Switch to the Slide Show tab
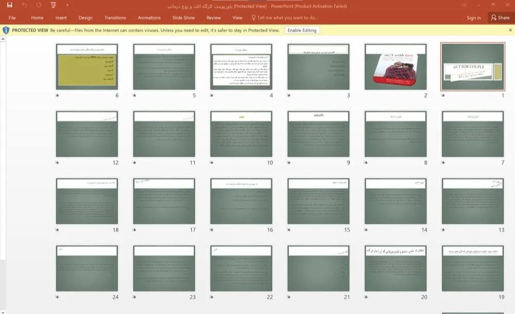The height and width of the screenshot is (314, 515). (x=184, y=18)
